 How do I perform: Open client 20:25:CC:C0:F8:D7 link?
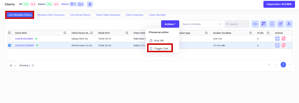[25, 45]
